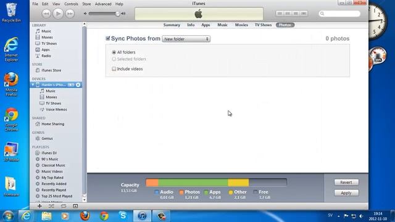Enable the Include videos checkbox

[114, 68]
